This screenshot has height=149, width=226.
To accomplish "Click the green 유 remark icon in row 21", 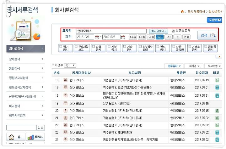I will pos(217,118).
